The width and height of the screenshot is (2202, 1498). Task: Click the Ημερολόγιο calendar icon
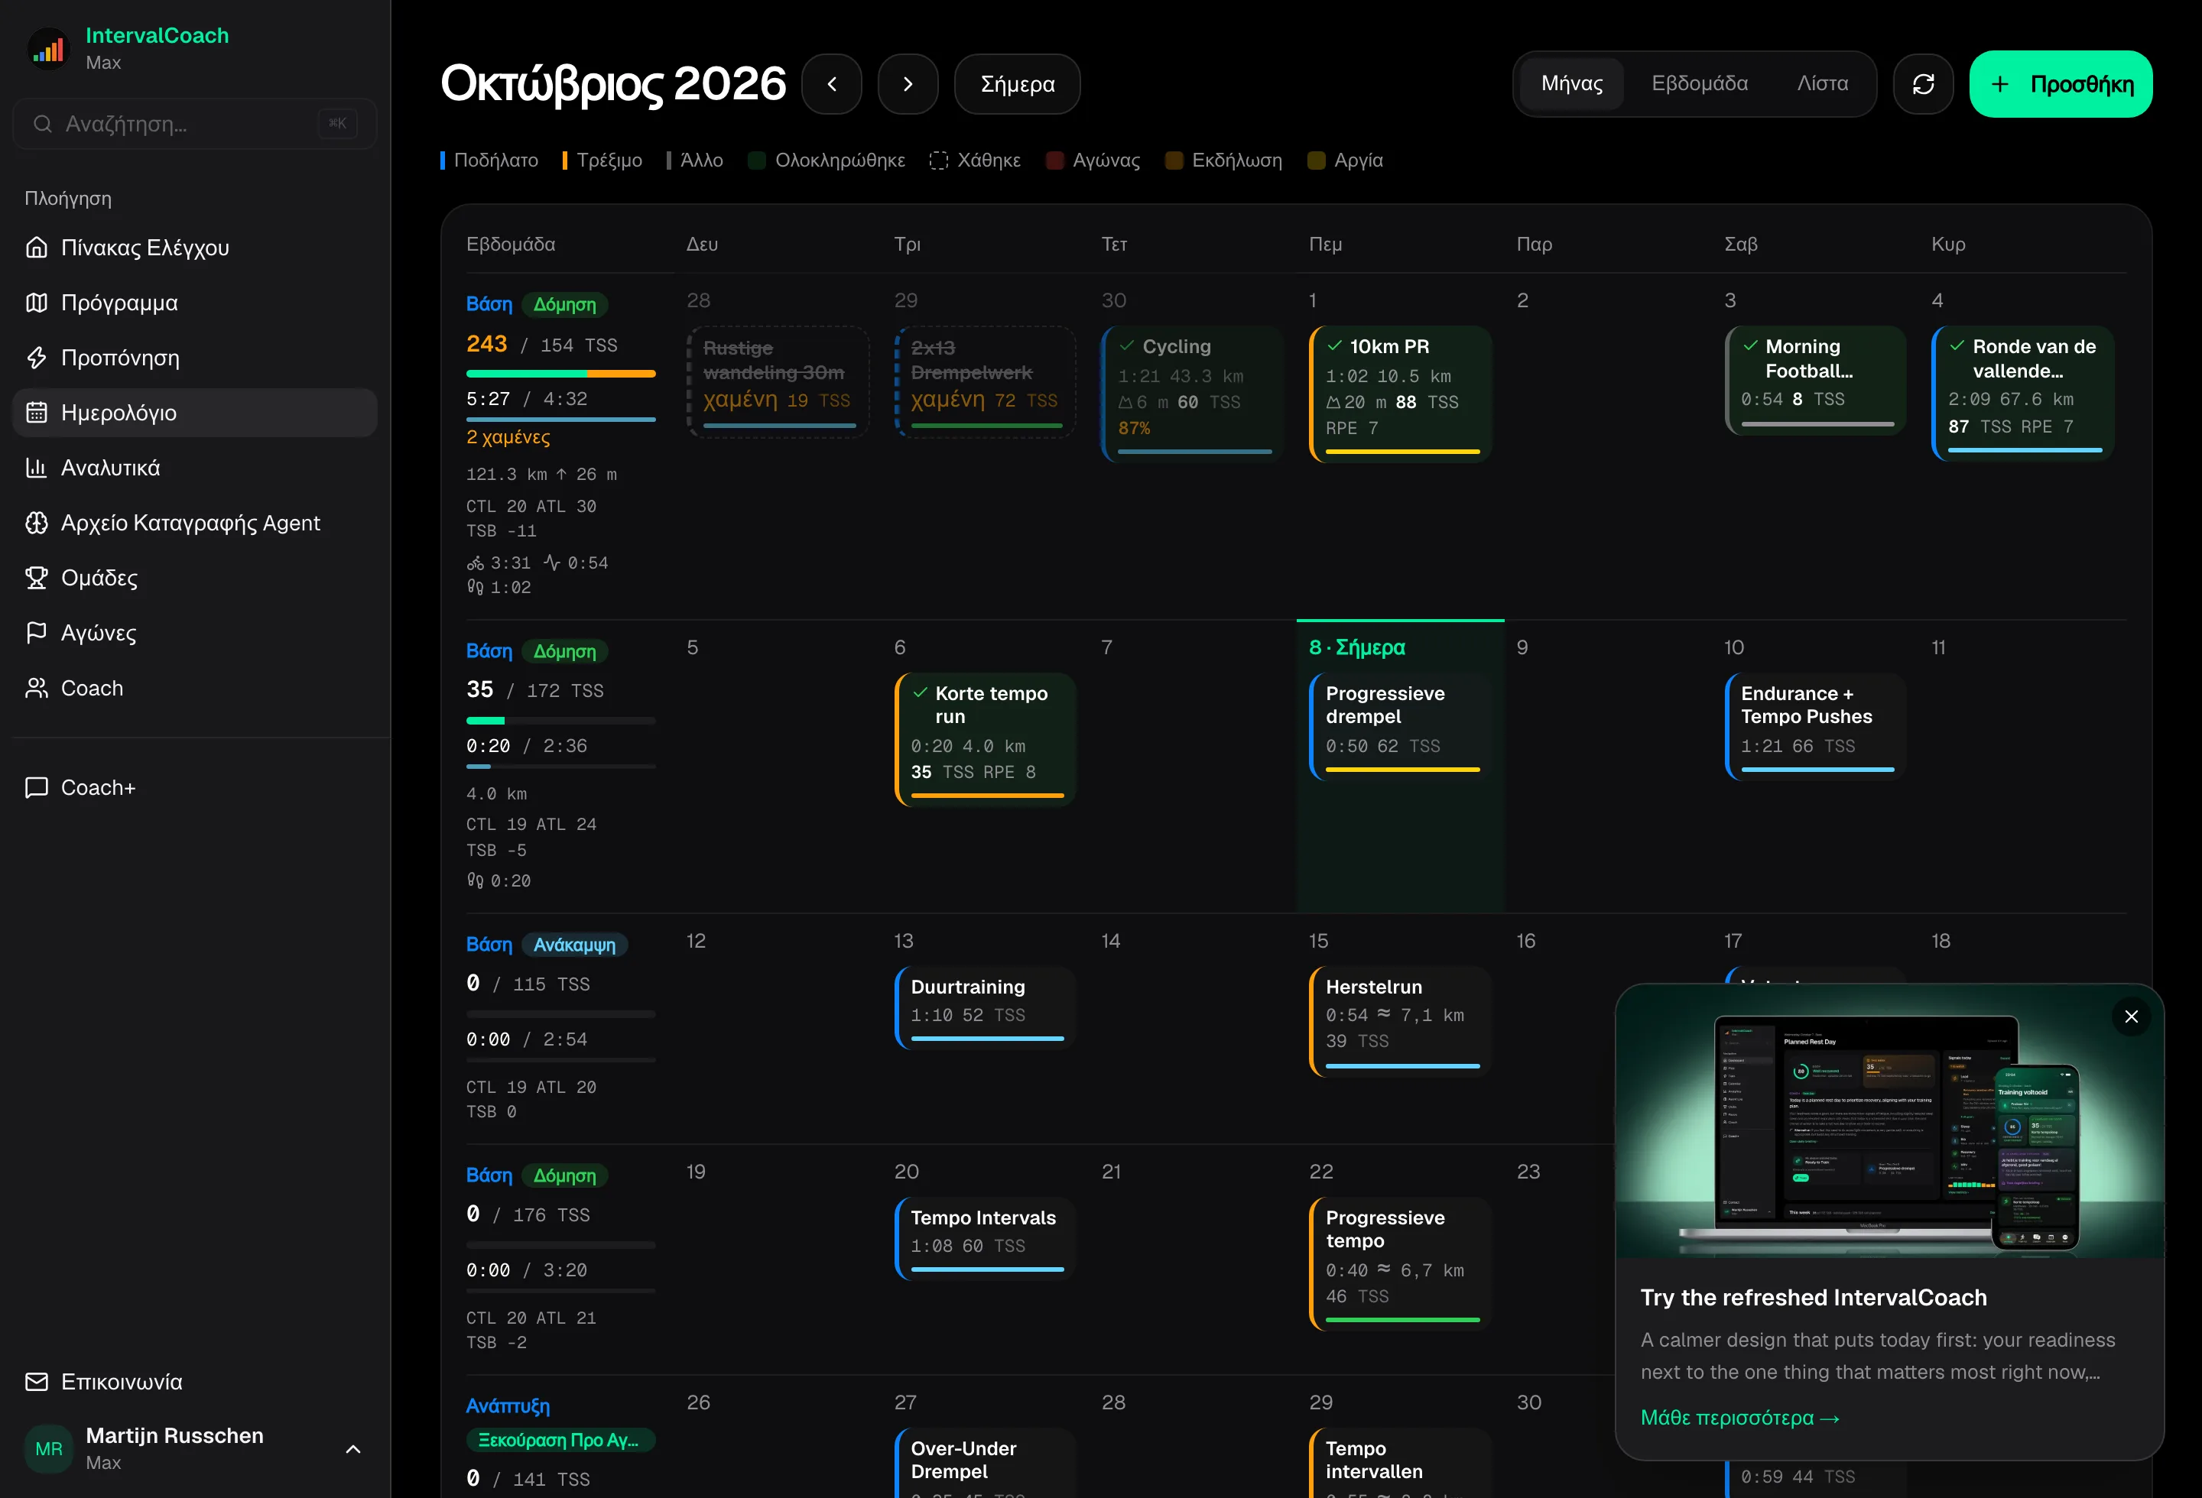(37, 412)
